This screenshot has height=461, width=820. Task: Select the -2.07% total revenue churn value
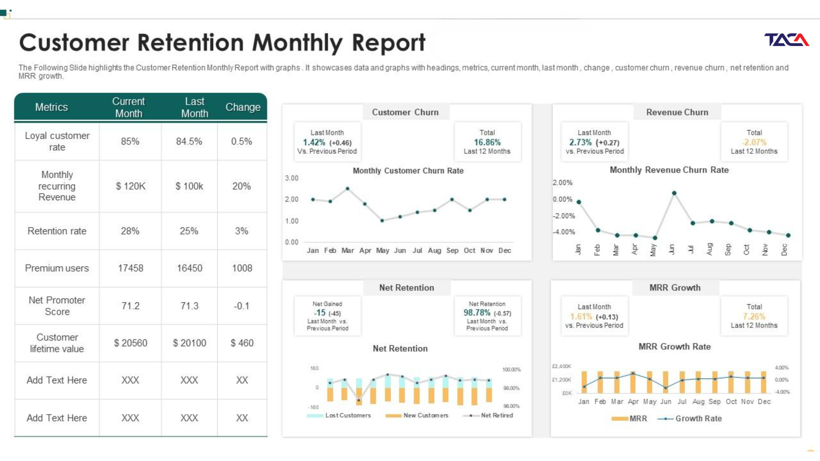[x=754, y=142]
